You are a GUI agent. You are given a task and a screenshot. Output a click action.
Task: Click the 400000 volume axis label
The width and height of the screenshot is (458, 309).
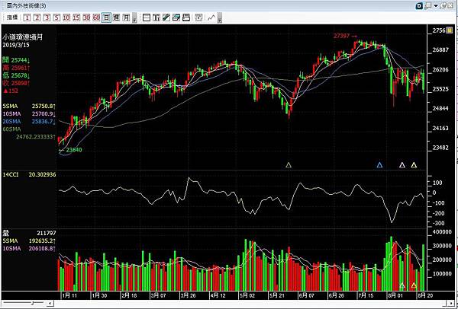441,232
